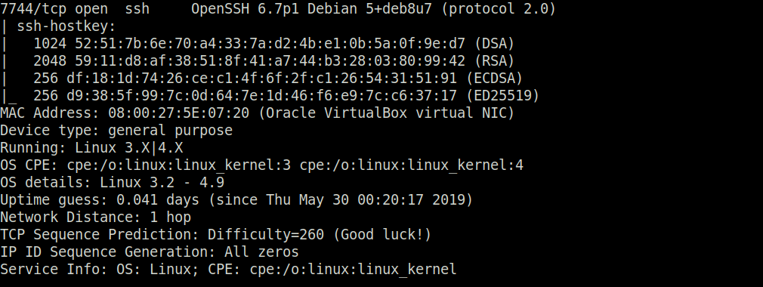Image resolution: width=763 pixels, height=287 pixels.
Task: Click the OS details Linux 3.2 - 4.9
Action: point(112,183)
